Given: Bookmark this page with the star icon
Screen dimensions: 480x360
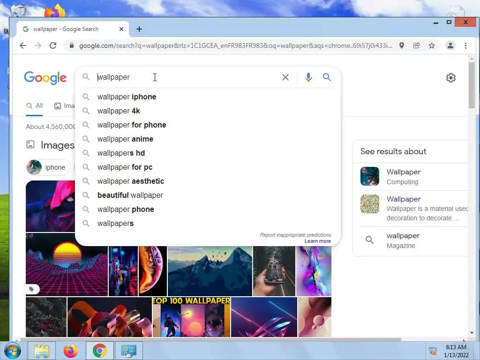Looking at the screenshot, I should 432,45.
